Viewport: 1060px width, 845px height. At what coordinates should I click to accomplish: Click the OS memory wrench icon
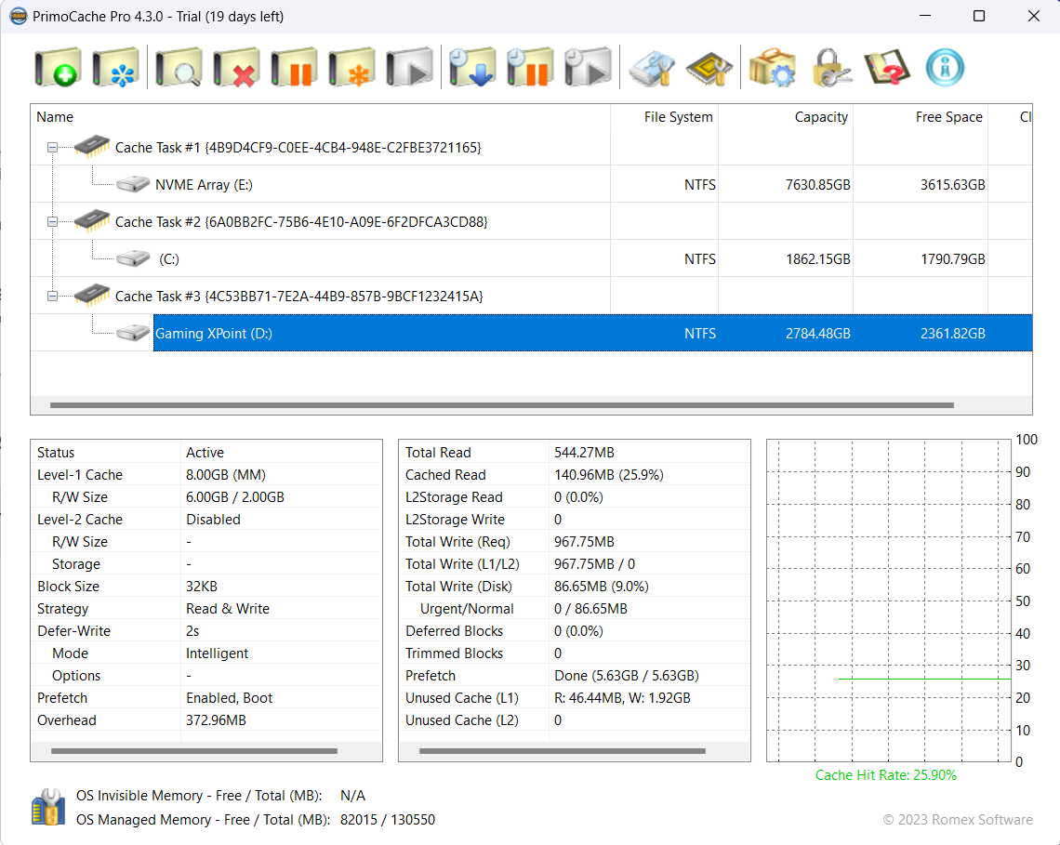coord(47,807)
